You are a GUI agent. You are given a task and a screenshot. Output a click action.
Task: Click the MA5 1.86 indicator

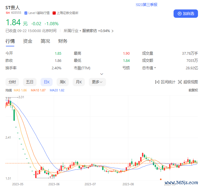pos(20,90)
